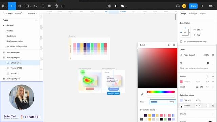Click the DEE5FF selection color swatch
This screenshot has height=122, width=217.
(x=181, y=100)
